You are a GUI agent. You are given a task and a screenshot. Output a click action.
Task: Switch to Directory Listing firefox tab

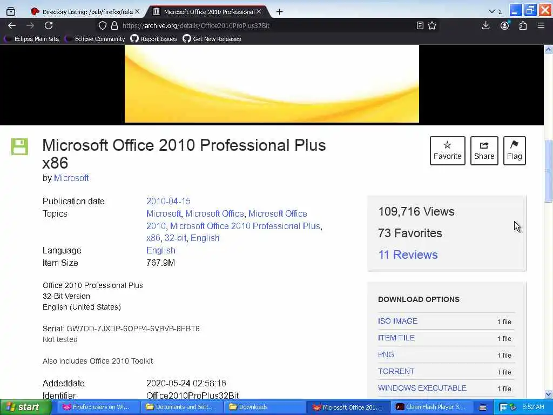click(85, 12)
